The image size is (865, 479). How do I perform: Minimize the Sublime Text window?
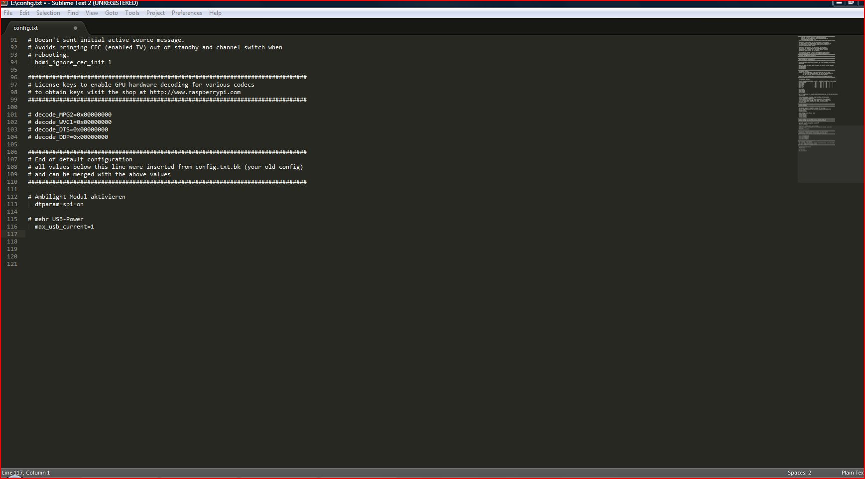[x=839, y=3]
